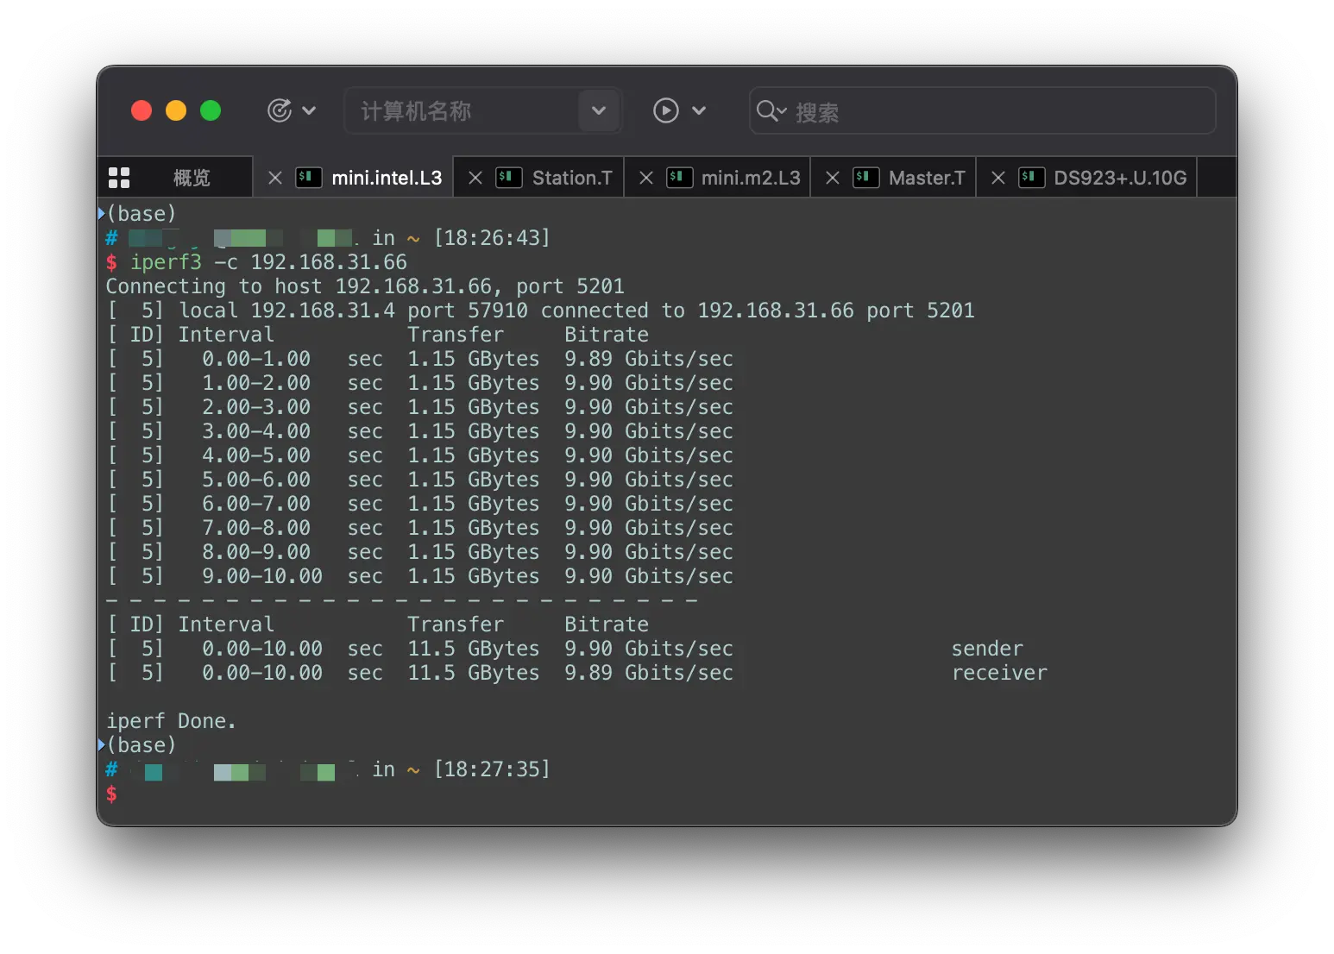
Task: Click terminal icon on DS923+.U.10G tab
Action: click(1031, 178)
